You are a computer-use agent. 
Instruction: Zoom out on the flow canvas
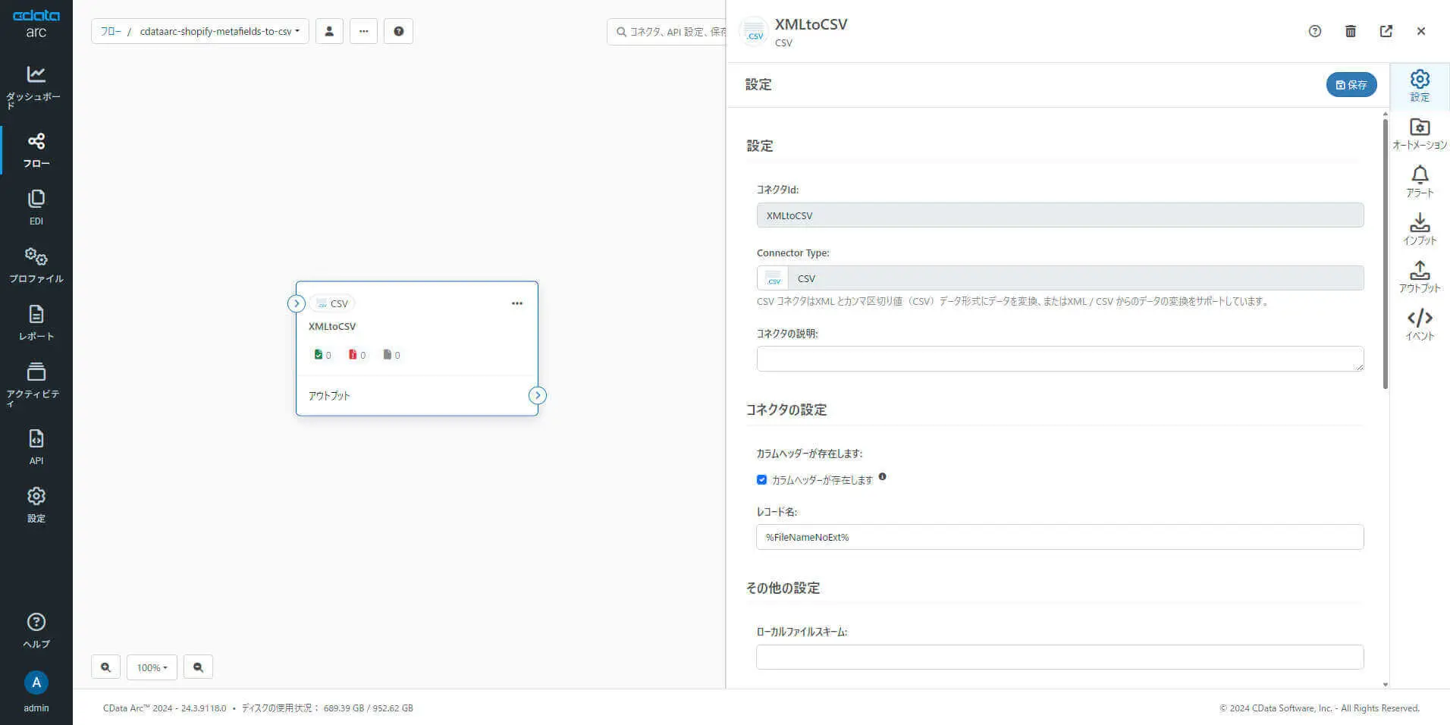[198, 667]
